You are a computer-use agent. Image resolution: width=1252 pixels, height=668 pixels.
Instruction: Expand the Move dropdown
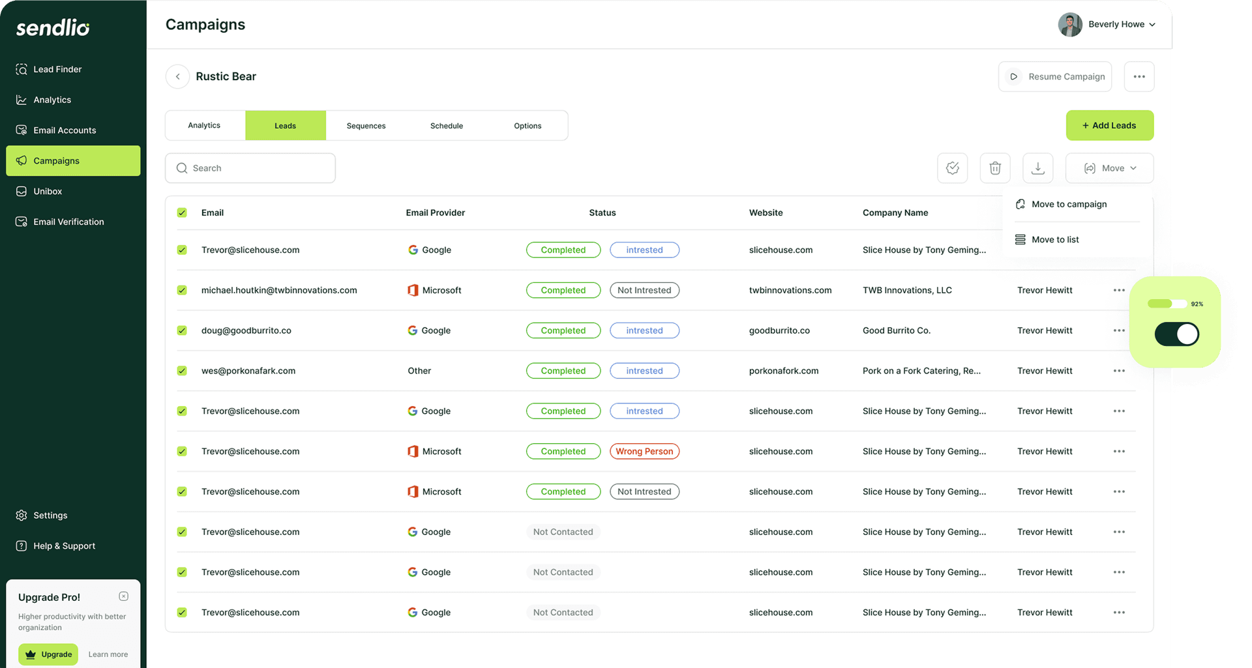[1109, 168]
